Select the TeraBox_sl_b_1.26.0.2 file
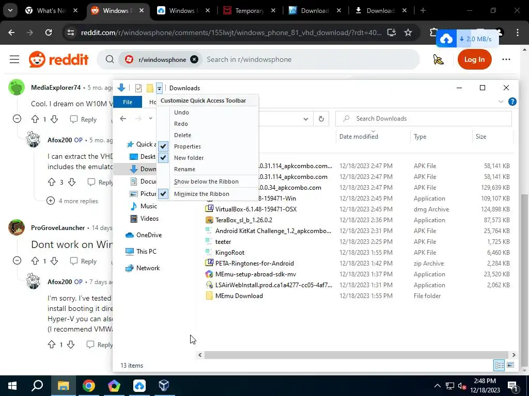 [244, 220]
